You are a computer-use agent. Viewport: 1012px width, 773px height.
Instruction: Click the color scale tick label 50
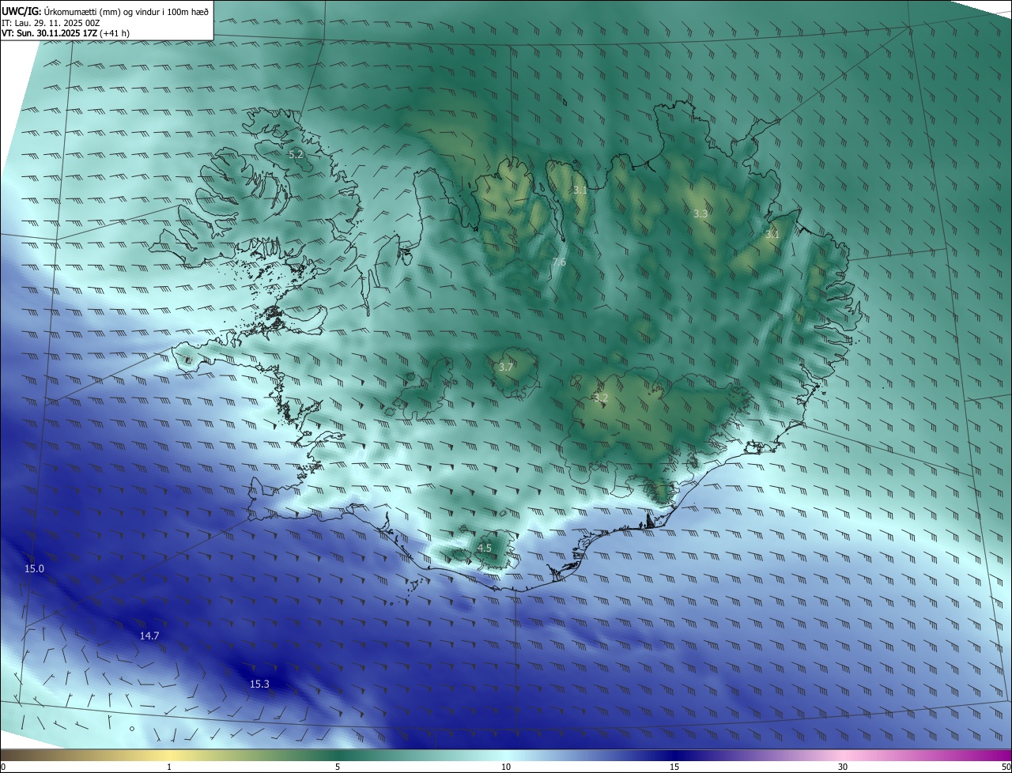[1006, 767]
